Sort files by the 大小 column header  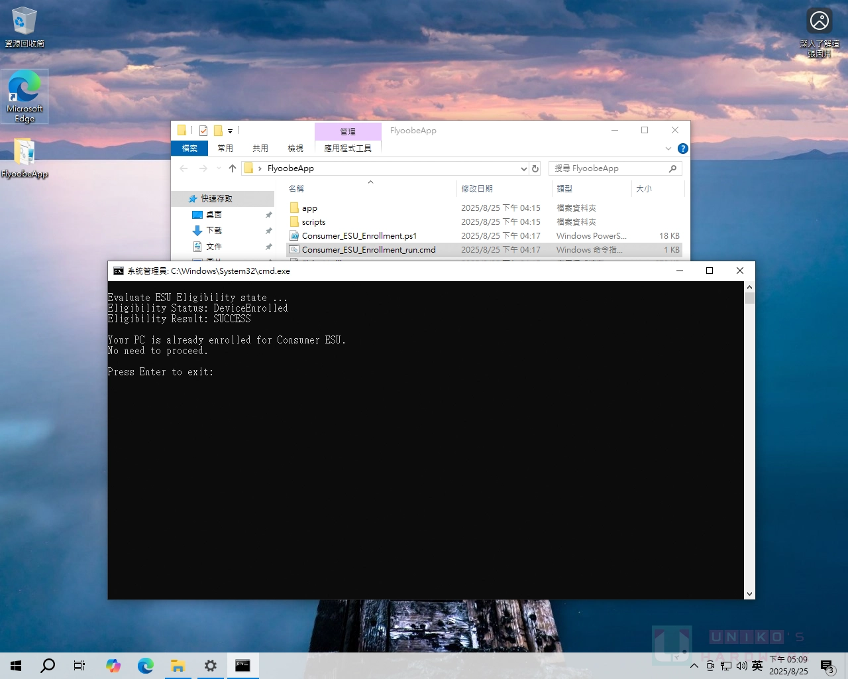pyautogui.click(x=657, y=189)
